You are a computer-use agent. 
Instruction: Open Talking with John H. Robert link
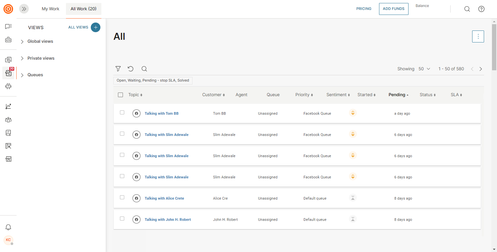(x=168, y=220)
